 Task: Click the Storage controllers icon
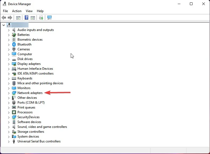(x=14, y=132)
